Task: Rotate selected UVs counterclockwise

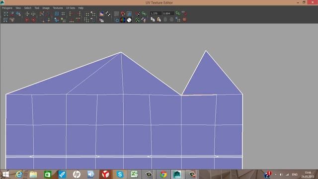Action: tap(27, 20)
